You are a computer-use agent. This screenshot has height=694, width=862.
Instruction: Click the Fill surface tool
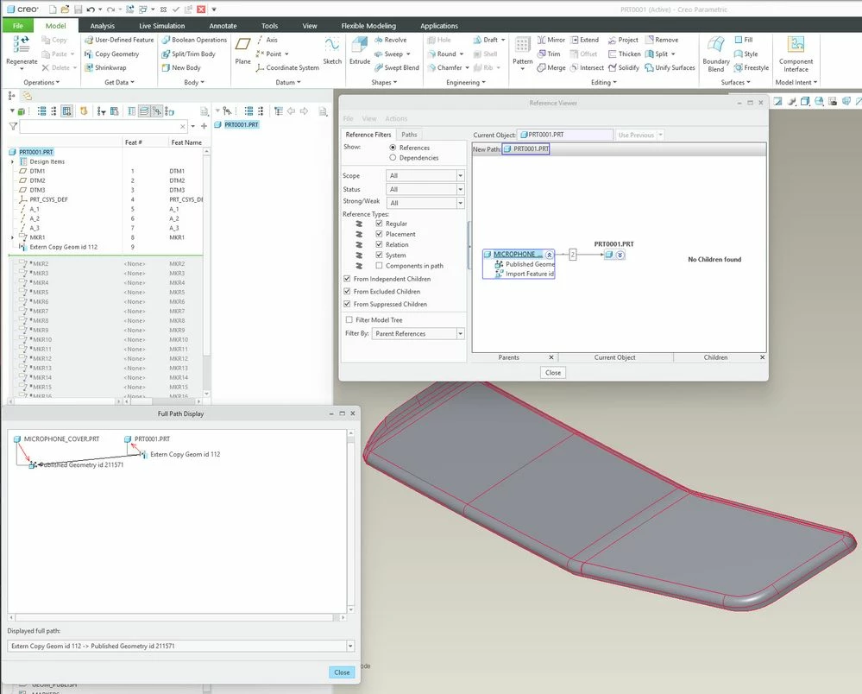(x=743, y=40)
